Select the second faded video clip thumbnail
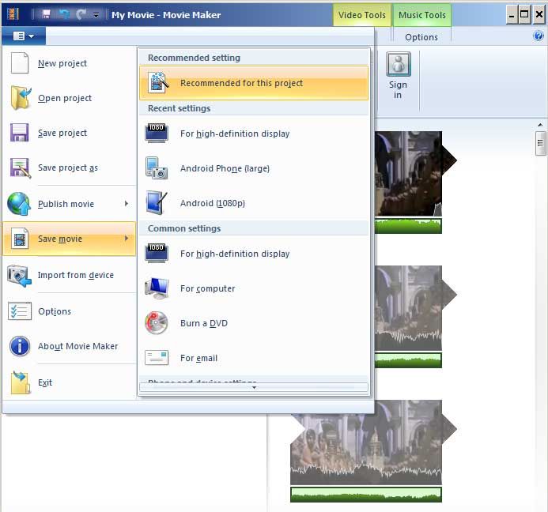548x512 pixels. (408, 307)
